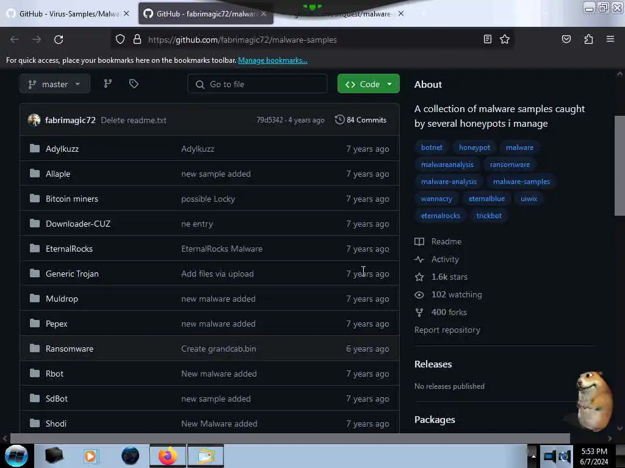Open the Downloader-CUZ folder

coord(78,224)
